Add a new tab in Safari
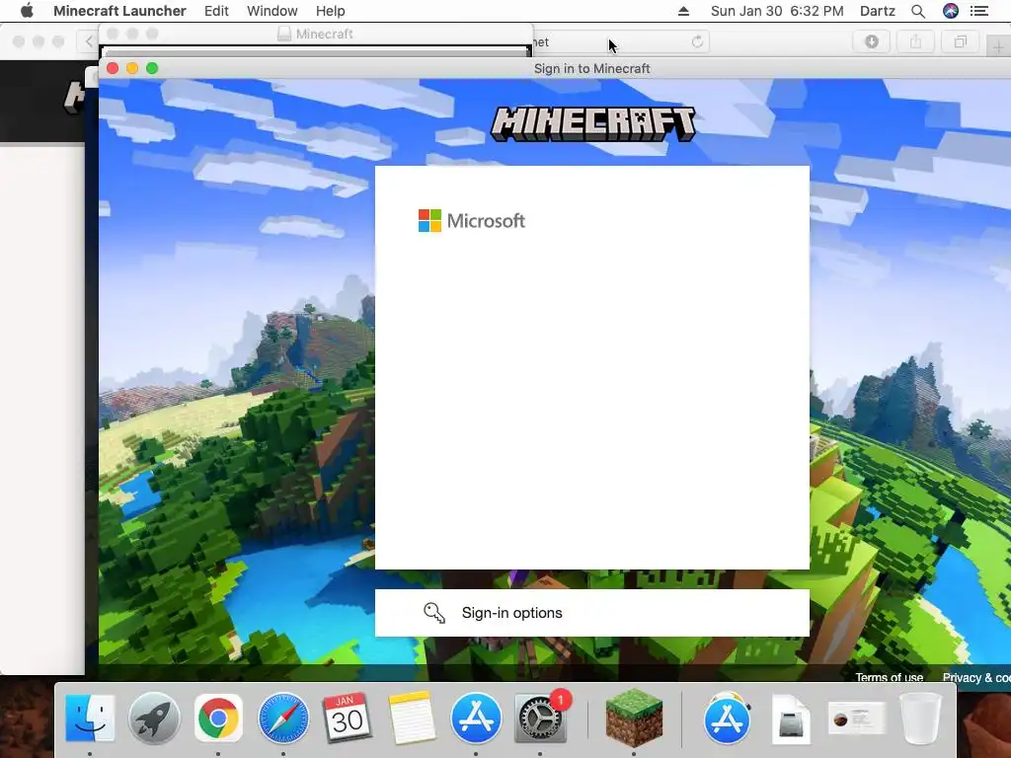This screenshot has height=758, width=1011. pos(999,47)
